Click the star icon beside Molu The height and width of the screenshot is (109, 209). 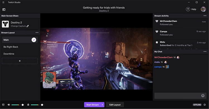pyautogui.click(x=157, y=42)
